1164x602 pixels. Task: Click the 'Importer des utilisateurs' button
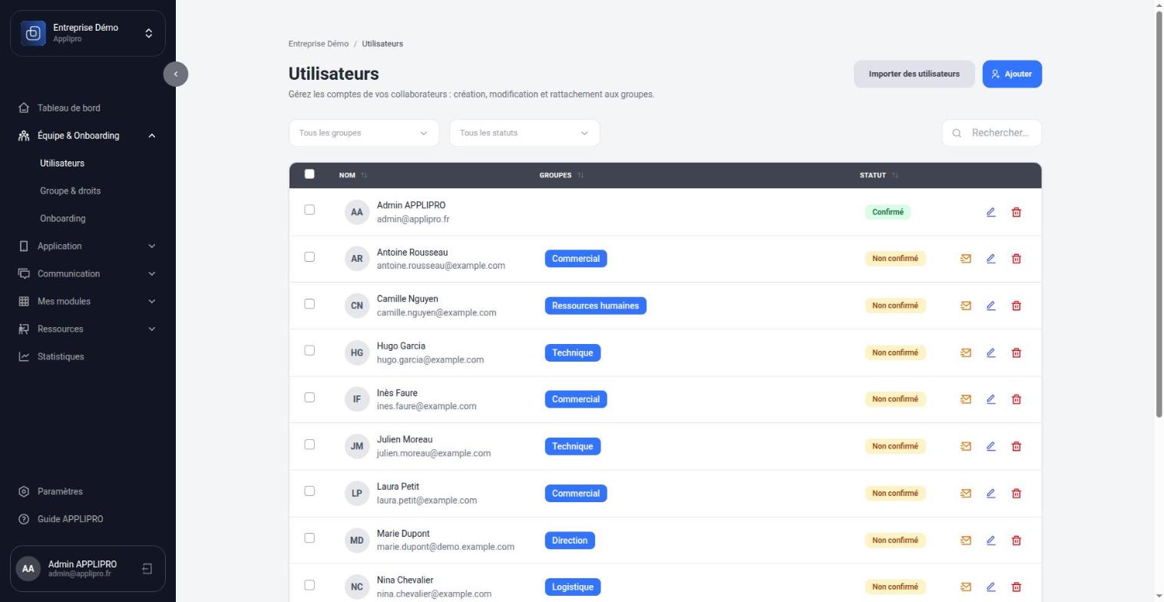(914, 74)
